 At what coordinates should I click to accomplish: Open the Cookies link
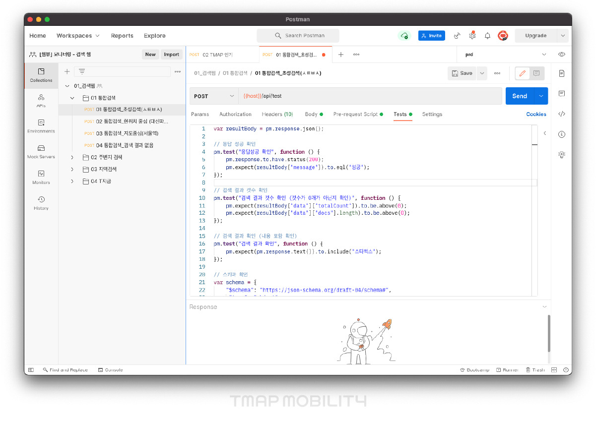pos(536,114)
